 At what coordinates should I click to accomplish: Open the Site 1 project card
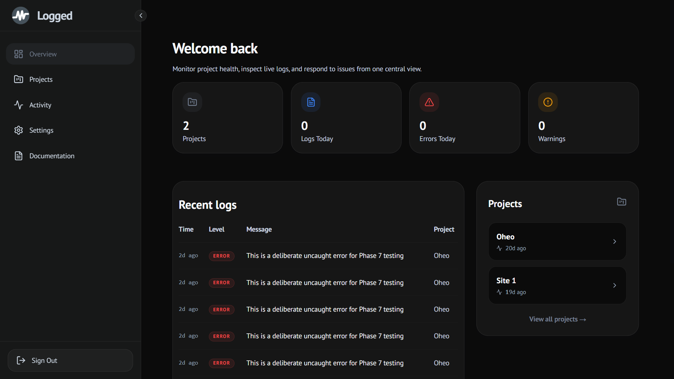[x=557, y=285]
